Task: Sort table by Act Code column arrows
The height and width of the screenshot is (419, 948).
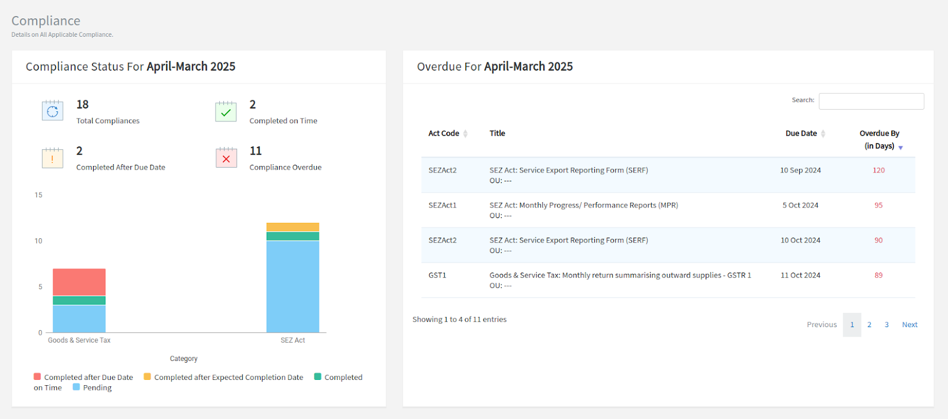Action: [466, 134]
